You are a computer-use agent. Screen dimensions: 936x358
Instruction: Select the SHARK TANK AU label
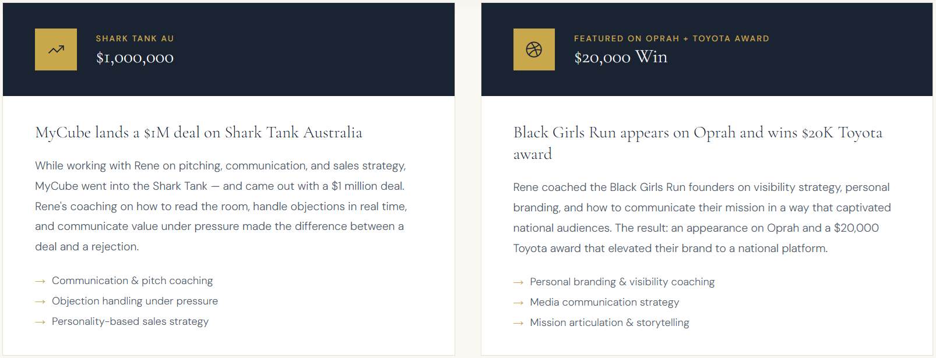(x=135, y=38)
